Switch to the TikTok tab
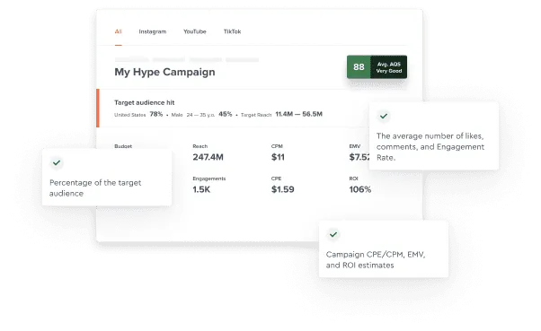Screen dimensions: 541x331 232,31
